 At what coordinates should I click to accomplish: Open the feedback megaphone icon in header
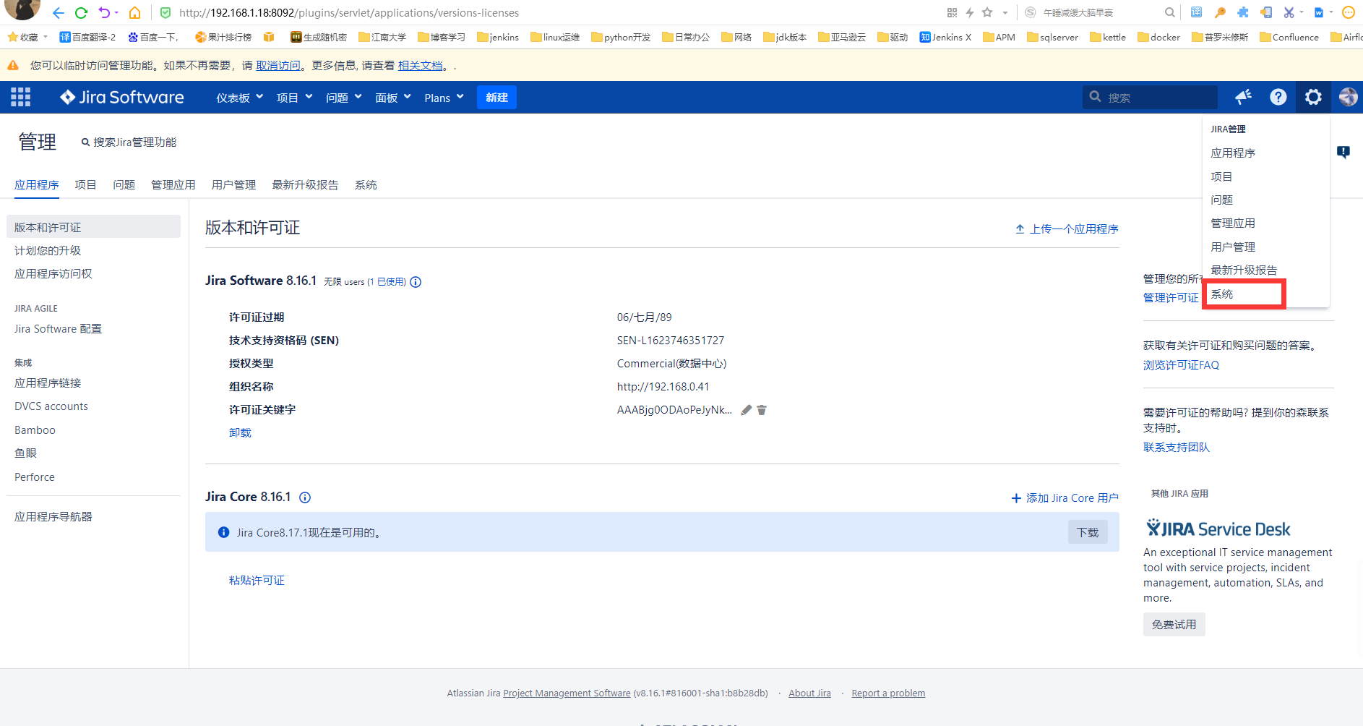(x=1243, y=97)
